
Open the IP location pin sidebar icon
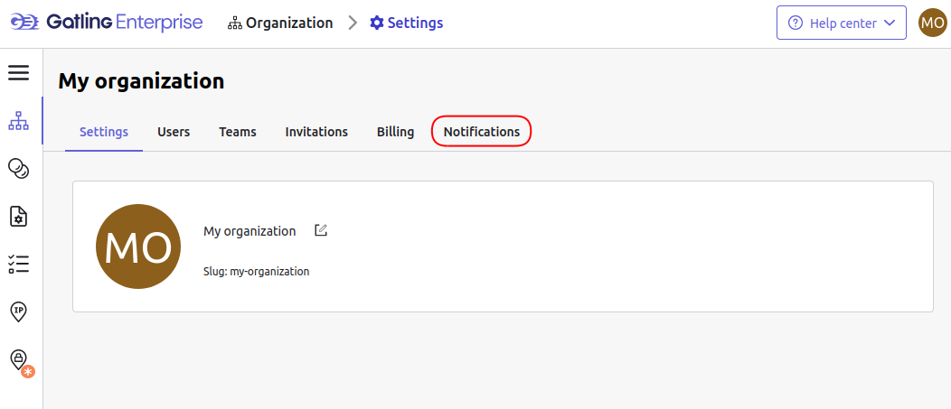pos(18,311)
